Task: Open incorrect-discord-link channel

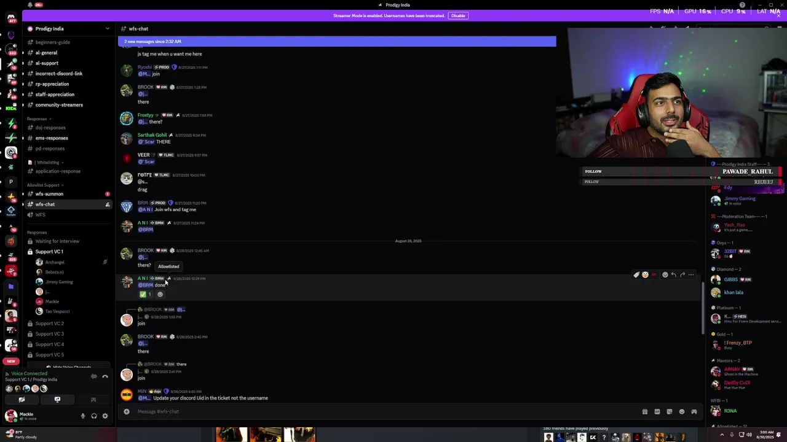Action: tap(68, 74)
